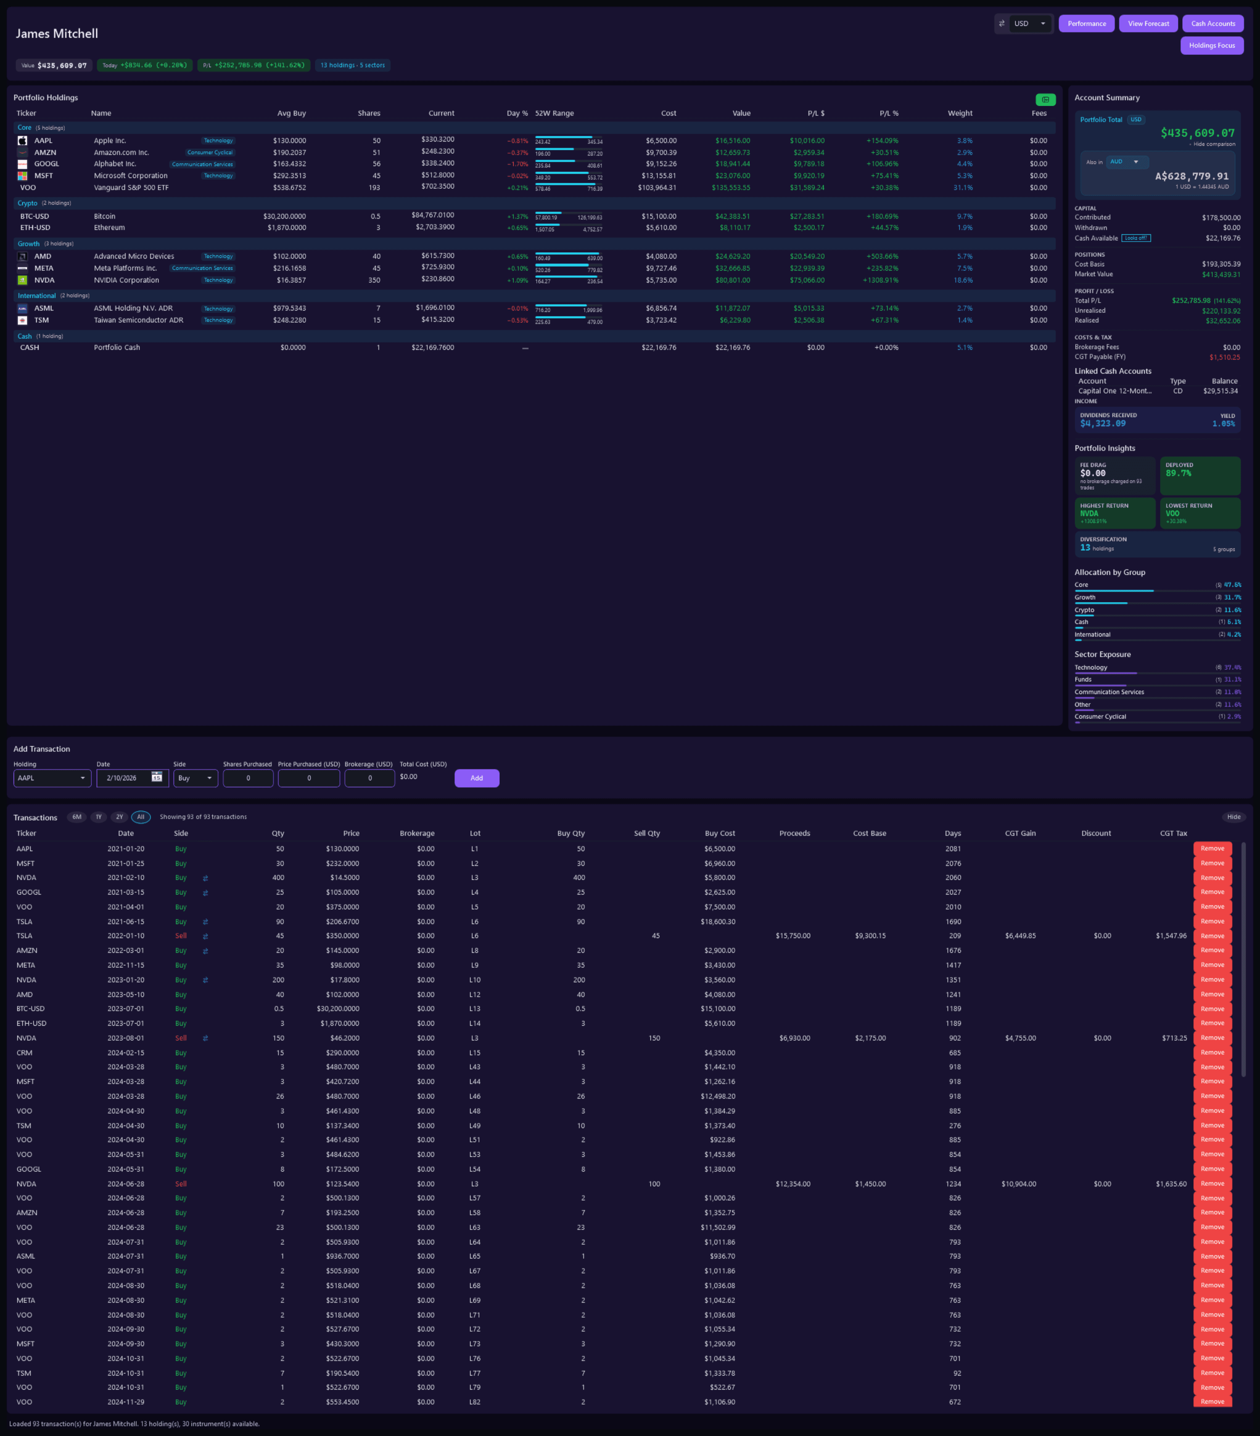
Task: Click the MSFT logo icon in holdings
Action: tap(22, 176)
